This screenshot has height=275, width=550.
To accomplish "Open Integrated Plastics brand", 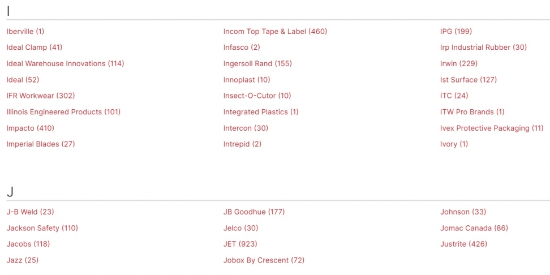I will (261, 112).
